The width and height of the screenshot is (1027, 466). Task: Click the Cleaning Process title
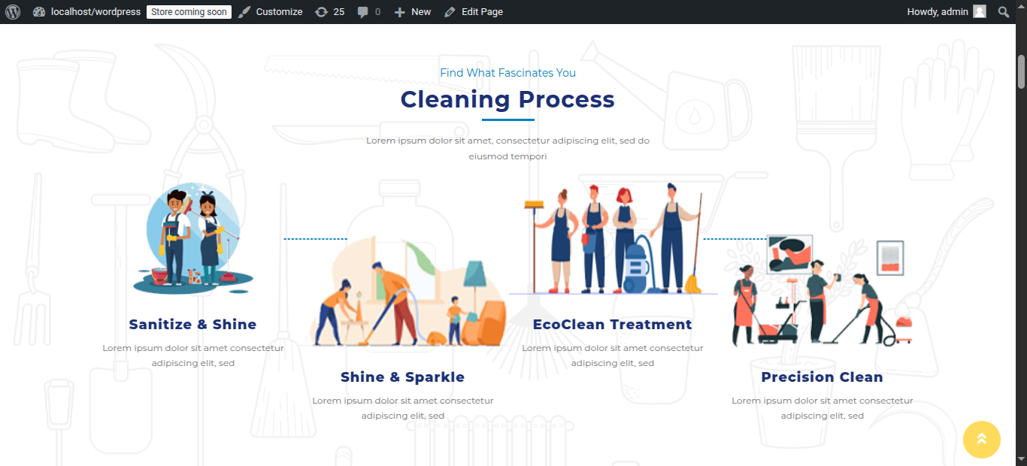click(x=507, y=99)
